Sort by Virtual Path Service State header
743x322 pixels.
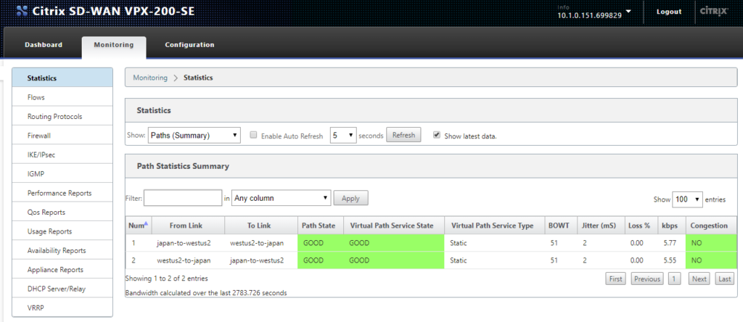pos(394,226)
